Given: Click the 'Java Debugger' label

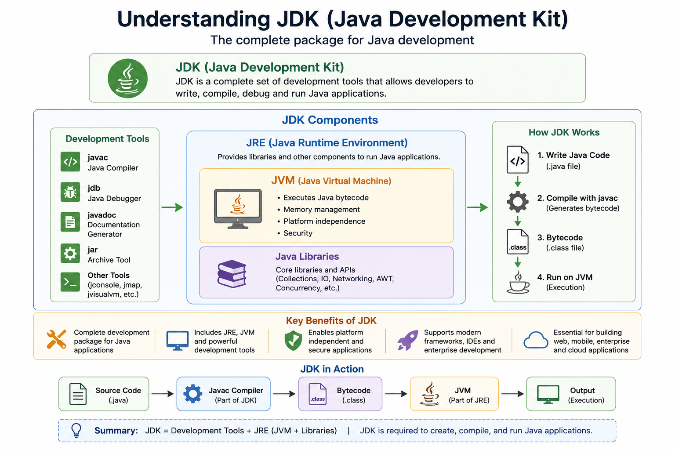Looking at the screenshot, I should coord(114,199).
